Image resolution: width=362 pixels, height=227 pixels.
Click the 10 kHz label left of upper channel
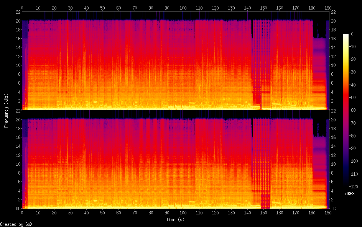[17, 65]
